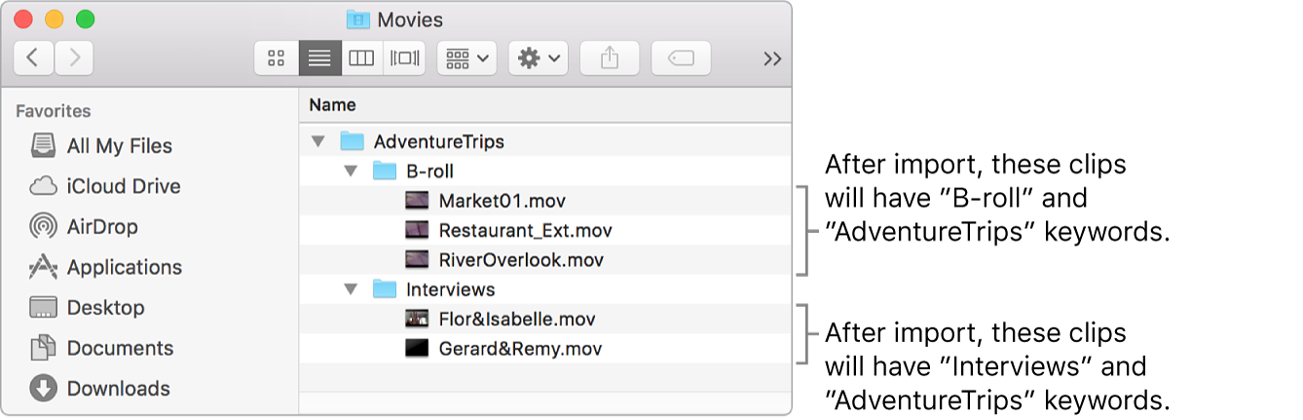This screenshot has height=420, width=1303.
Task: Open the Arrange grouping dropdown
Action: (x=467, y=58)
